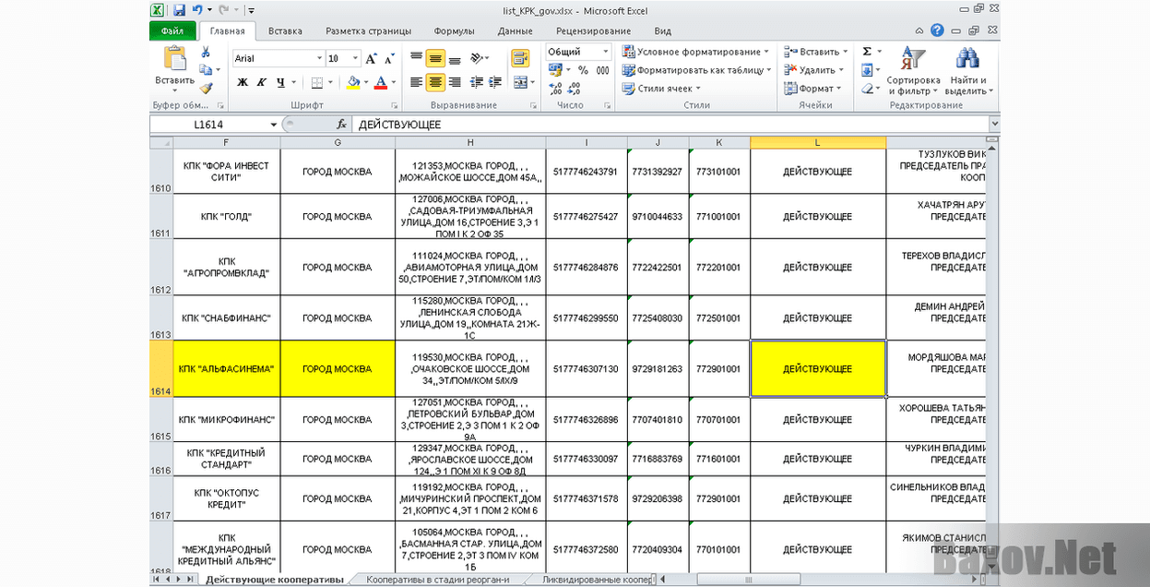The height and width of the screenshot is (587, 1150).
Task: Click the Increase Font Size icon
Action: pyautogui.click(x=370, y=58)
